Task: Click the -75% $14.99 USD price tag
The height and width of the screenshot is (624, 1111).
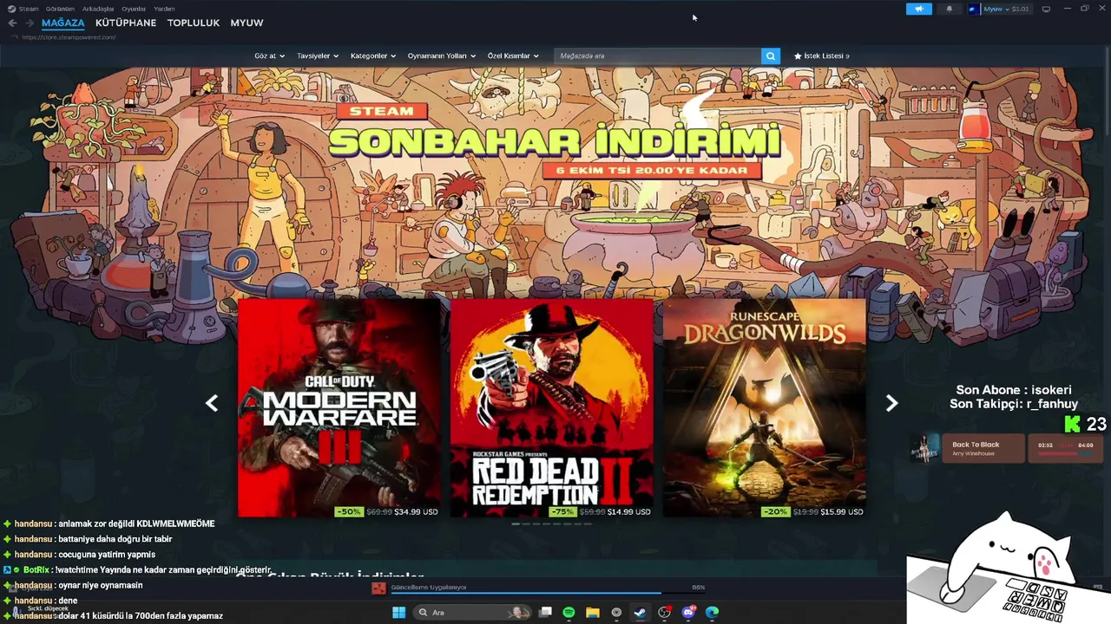Action: click(x=600, y=511)
